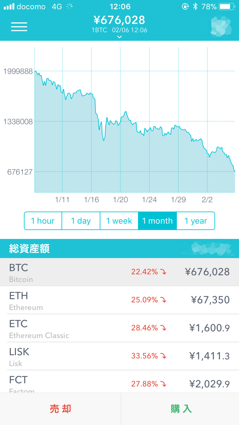Image resolution: width=239 pixels, height=425 pixels.
Task: Tap the ETC down-trend arrow icon
Action: 163,328
